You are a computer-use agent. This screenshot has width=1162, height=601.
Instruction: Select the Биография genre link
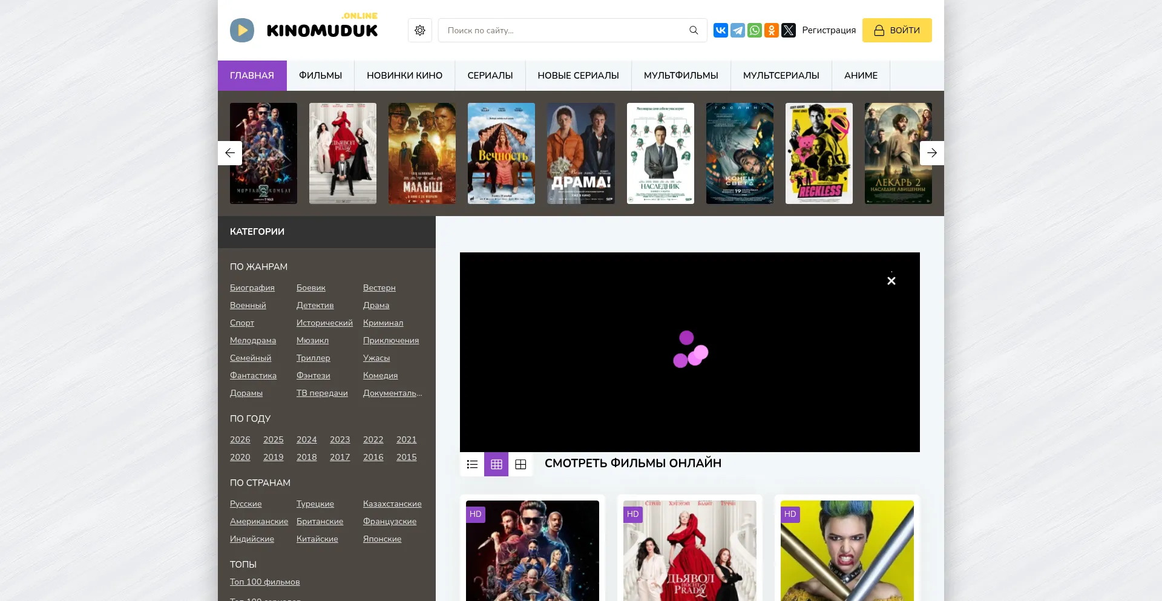pyautogui.click(x=252, y=287)
